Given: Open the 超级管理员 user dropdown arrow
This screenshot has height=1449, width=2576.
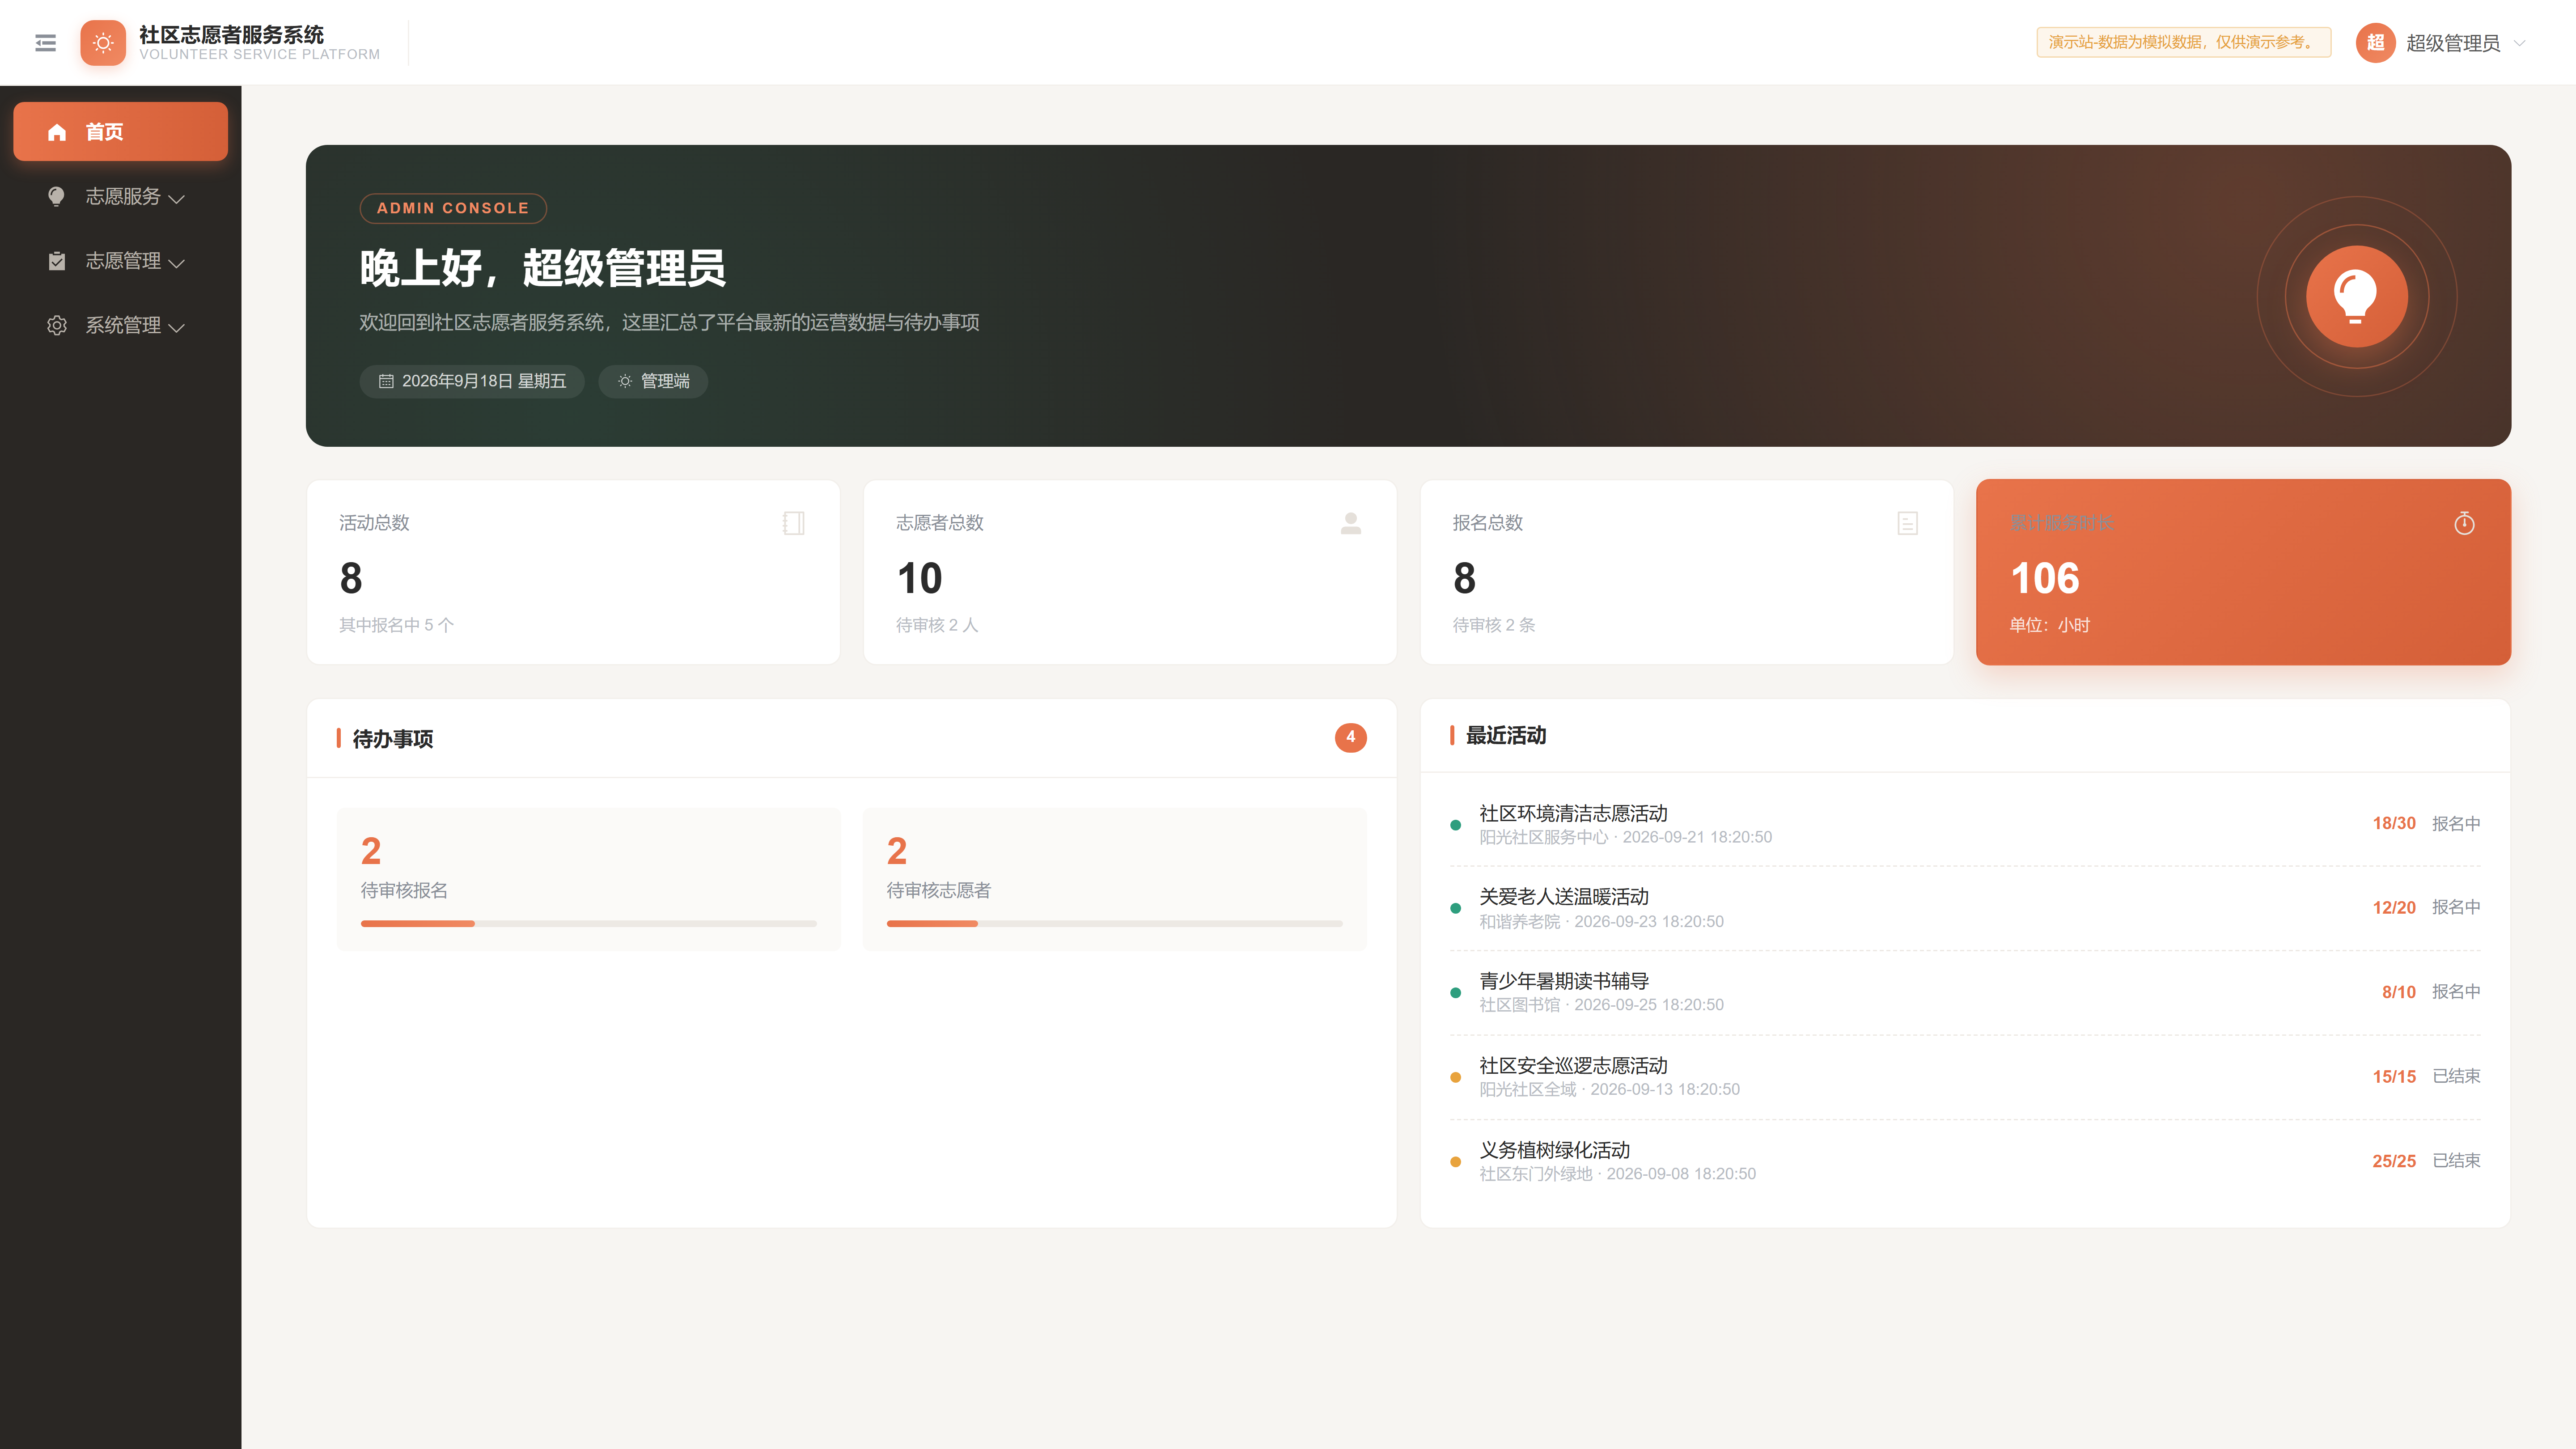Looking at the screenshot, I should pos(2520,43).
